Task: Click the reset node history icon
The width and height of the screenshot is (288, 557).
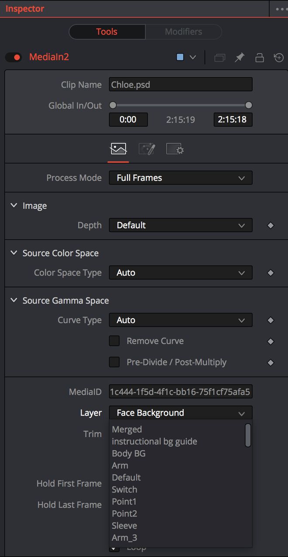Action: (x=278, y=57)
